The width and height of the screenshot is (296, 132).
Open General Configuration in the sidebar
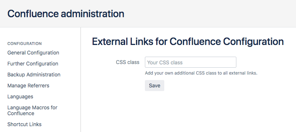[x=33, y=53]
